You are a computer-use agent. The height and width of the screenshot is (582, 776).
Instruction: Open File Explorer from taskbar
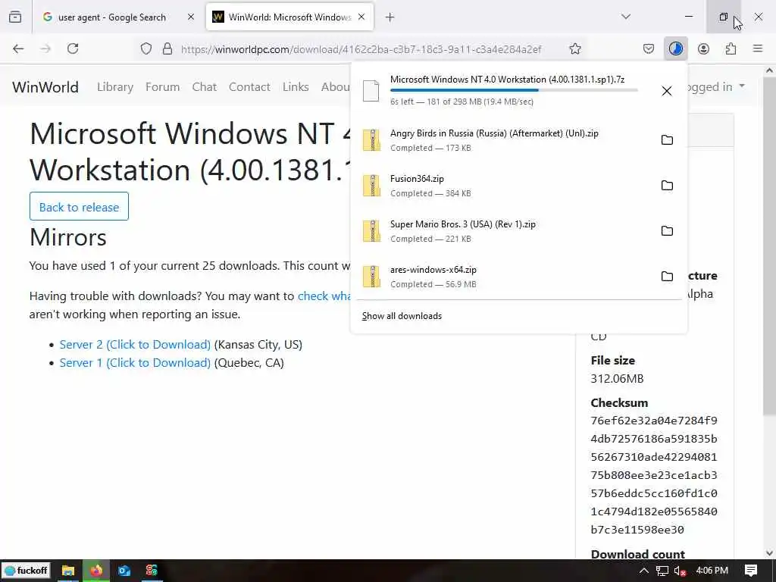click(x=67, y=571)
